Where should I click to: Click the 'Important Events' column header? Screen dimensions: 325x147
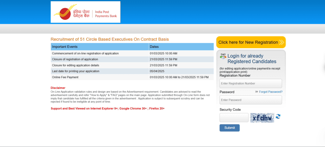(x=99, y=47)
